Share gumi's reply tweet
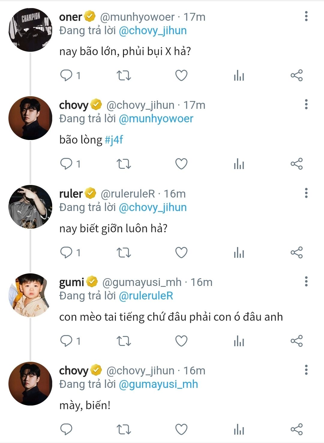 pyautogui.click(x=296, y=341)
